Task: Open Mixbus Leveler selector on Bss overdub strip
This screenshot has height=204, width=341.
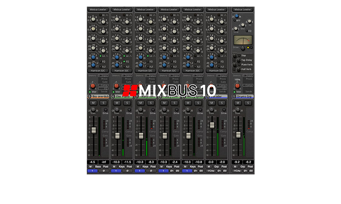Action: pyautogui.click(x=98, y=10)
